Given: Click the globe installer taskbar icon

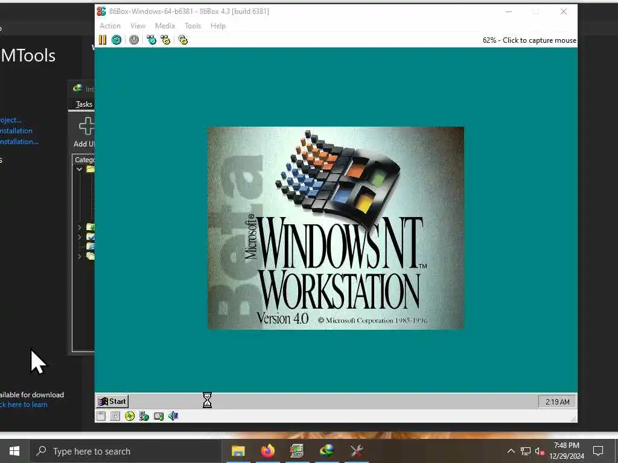Looking at the screenshot, I should click(327, 451).
